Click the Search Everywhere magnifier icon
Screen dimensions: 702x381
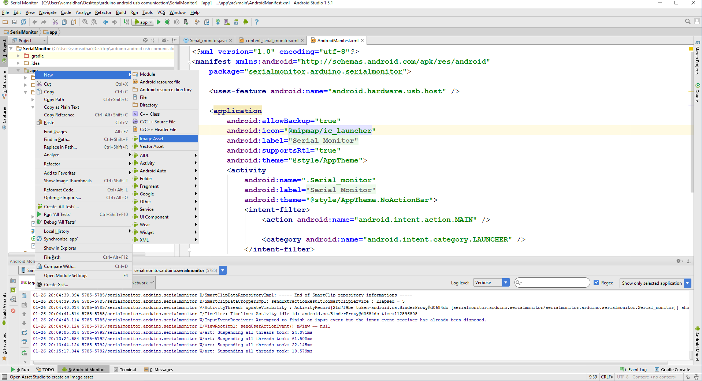[688, 22]
